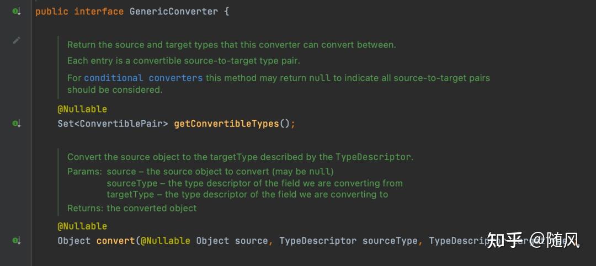Place cursor on getConvertibleTypes method name

click(x=226, y=124)
